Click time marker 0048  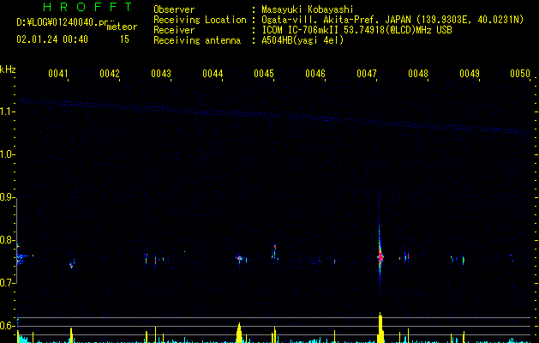point(418,73)
